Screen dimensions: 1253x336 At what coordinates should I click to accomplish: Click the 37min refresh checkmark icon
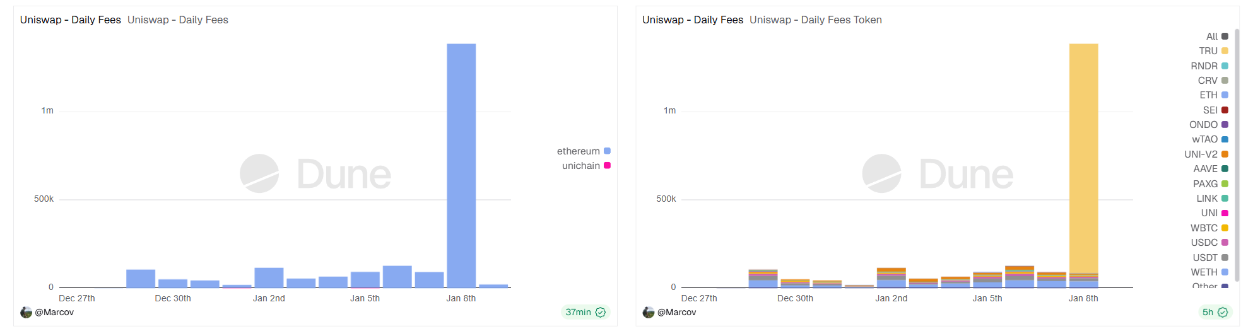point(601,312)
